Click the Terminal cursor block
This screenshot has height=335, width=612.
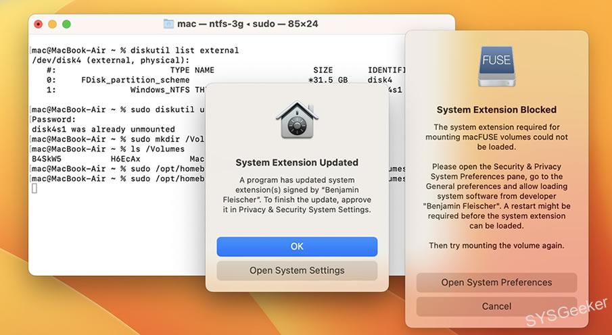point(34,188)
